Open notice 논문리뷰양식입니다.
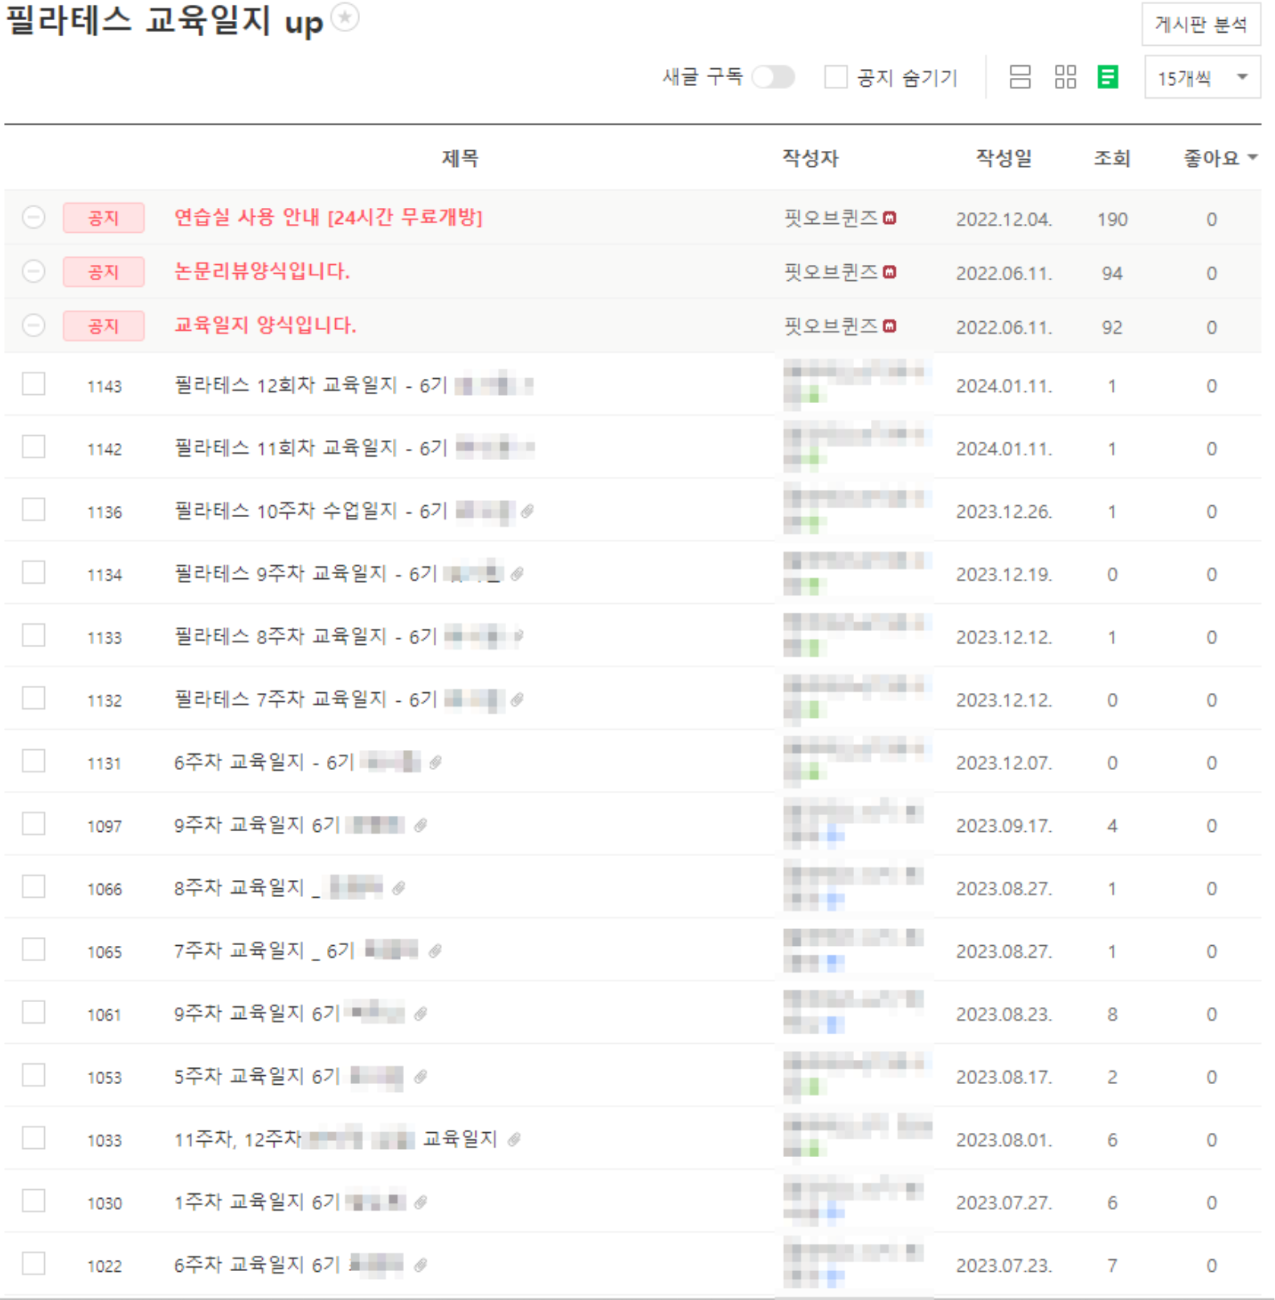Image resolution: width=1275 pixels, height=1300 pixels. point(262,271)
